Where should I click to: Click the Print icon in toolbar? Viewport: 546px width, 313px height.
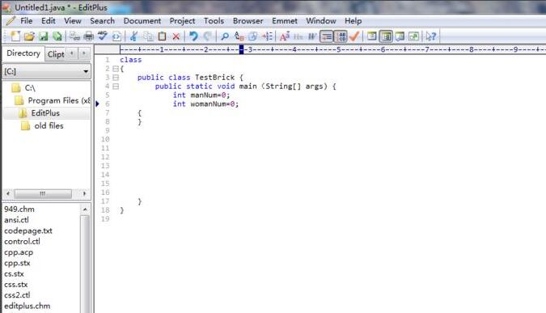[89, 36]
